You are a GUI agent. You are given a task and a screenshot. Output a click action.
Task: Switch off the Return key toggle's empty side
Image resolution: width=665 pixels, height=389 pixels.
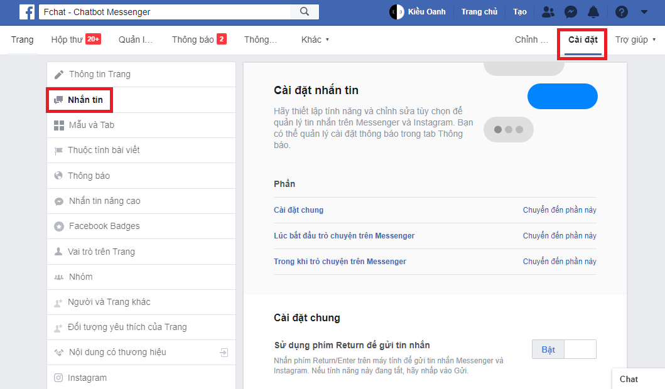pos(580,349)
